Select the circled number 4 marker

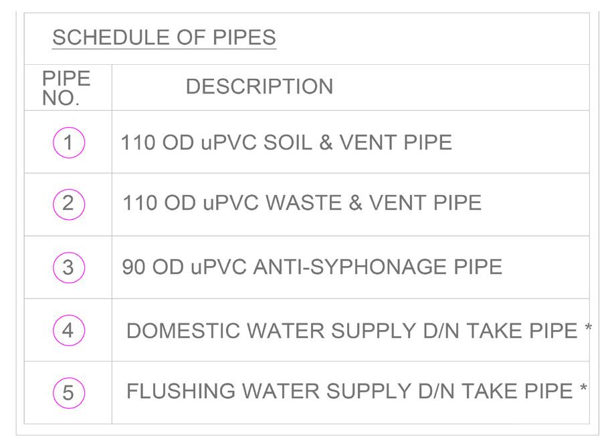[68, 330]
